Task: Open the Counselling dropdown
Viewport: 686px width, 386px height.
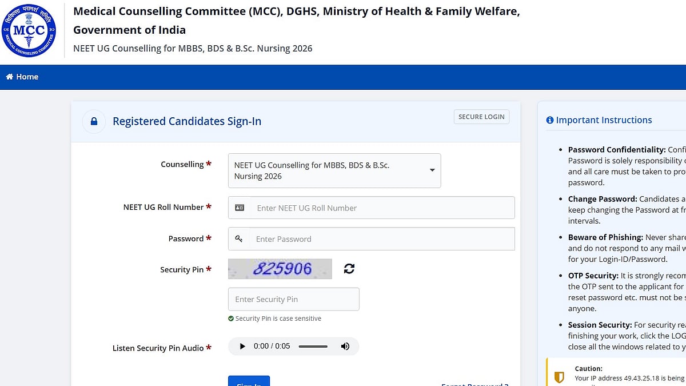Action: pos(334,170)
